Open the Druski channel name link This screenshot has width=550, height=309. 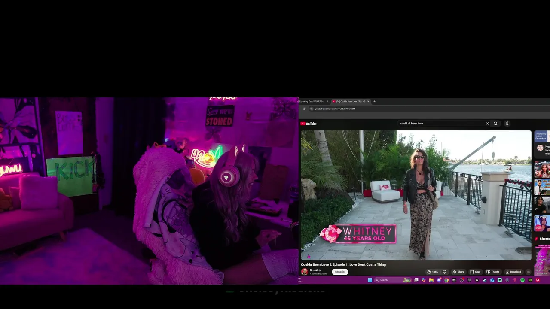click(x=314, y=270)
